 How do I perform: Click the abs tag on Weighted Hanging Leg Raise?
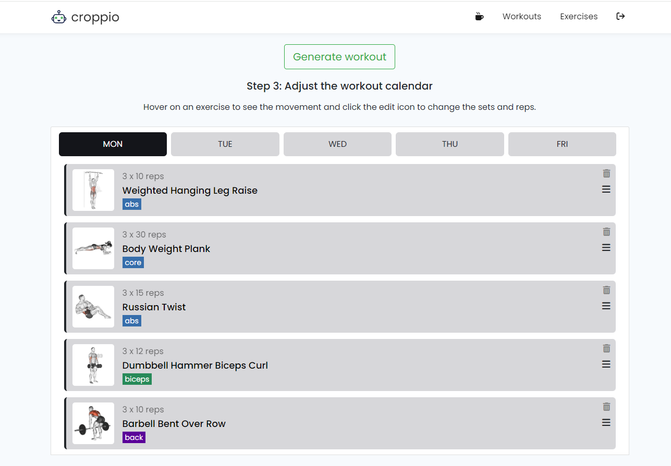(132, 204)
